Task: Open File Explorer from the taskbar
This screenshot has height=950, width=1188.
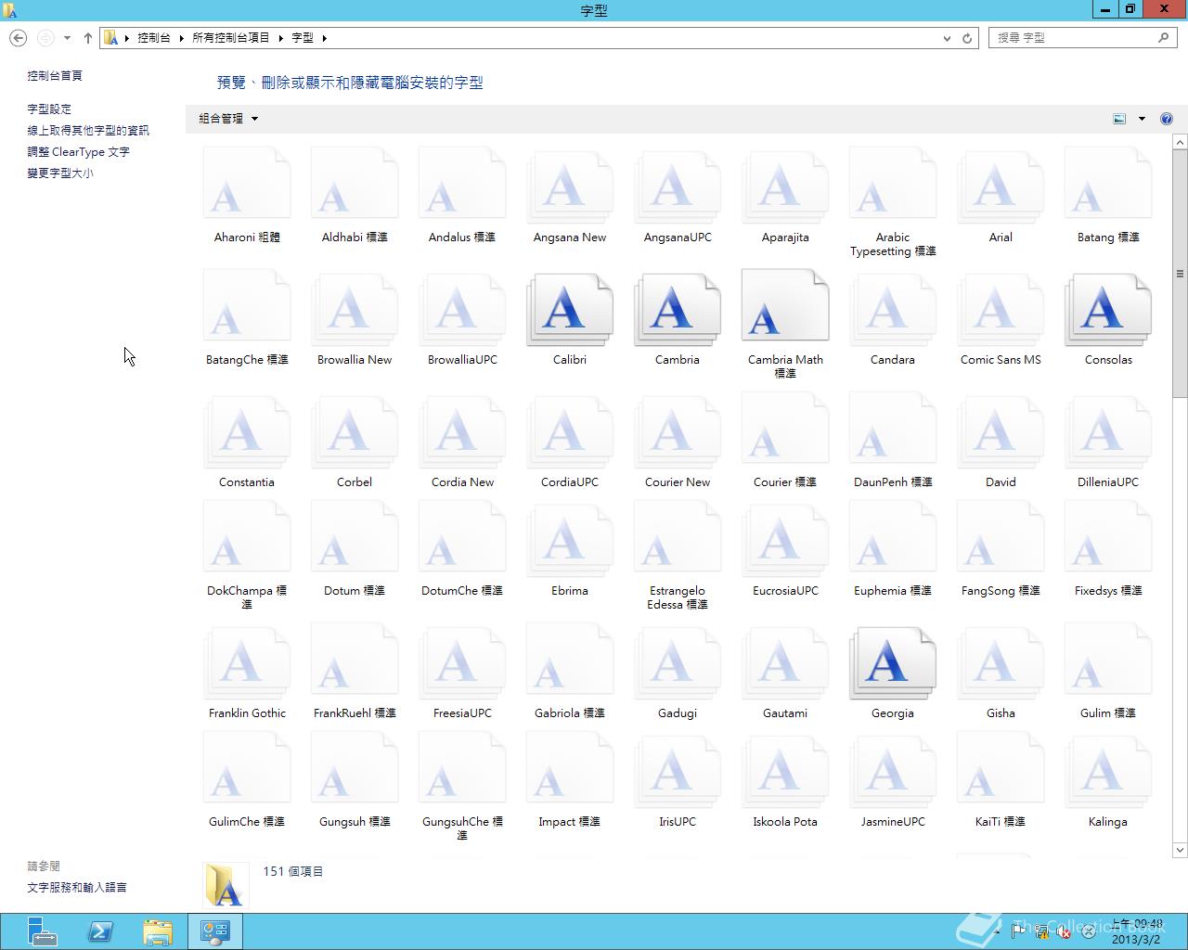Action: coord(158,931)
